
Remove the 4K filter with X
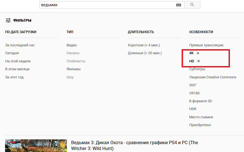(x=198, y=53)
